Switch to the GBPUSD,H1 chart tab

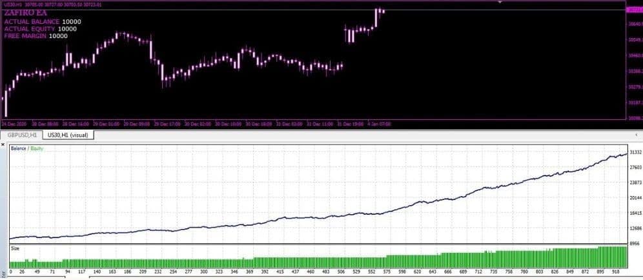(x=23, y=135)
